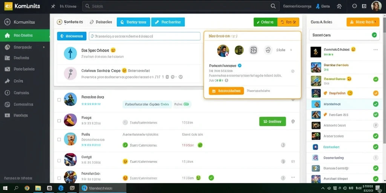The width and height of the screenshot is (386, 193).
Task: Click the star icon in the top bar
Action: point(53,6)
